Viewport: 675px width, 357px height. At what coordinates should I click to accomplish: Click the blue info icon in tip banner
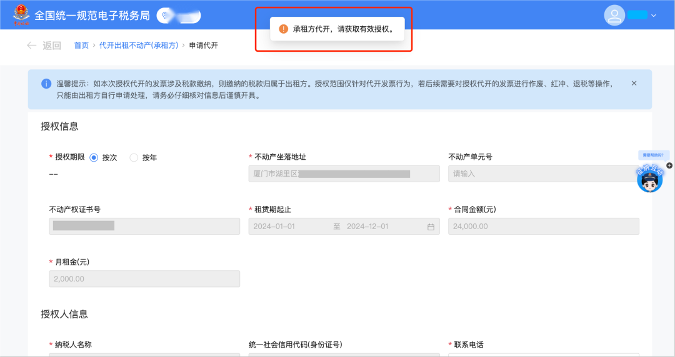click(46, 84)
